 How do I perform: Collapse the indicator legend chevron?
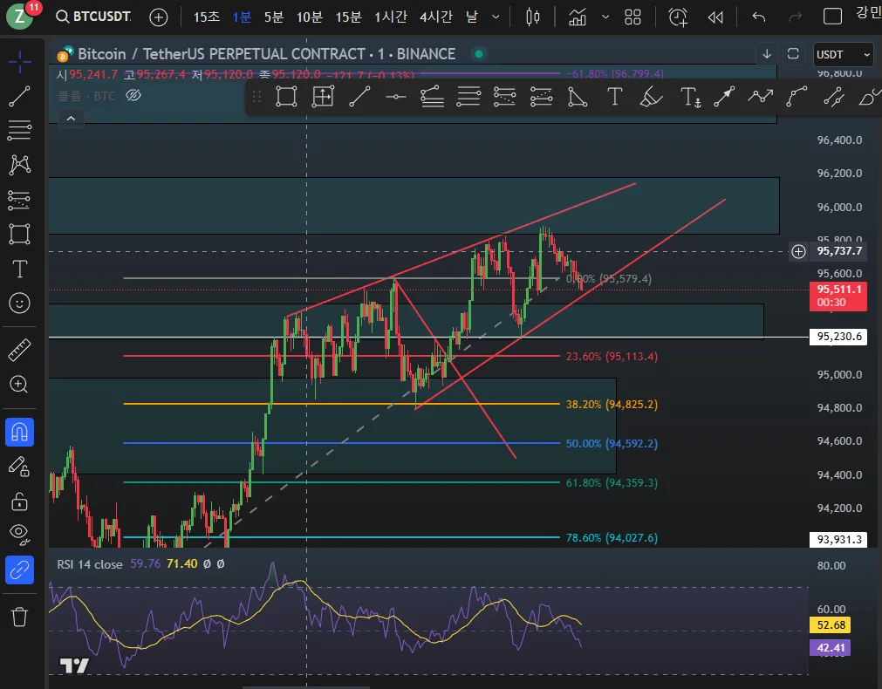pyautogui.click(x=72, y=119)
